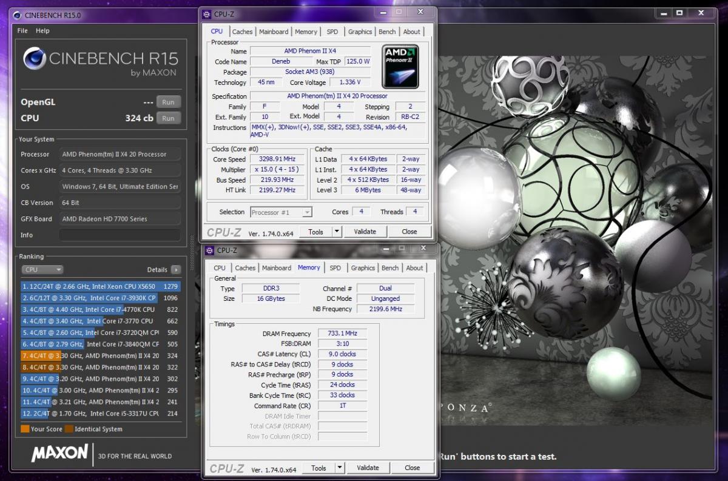728x481 pixels.
Task: Open SPD tab in top CPU-Z window
Action: [x=332, y=32]
